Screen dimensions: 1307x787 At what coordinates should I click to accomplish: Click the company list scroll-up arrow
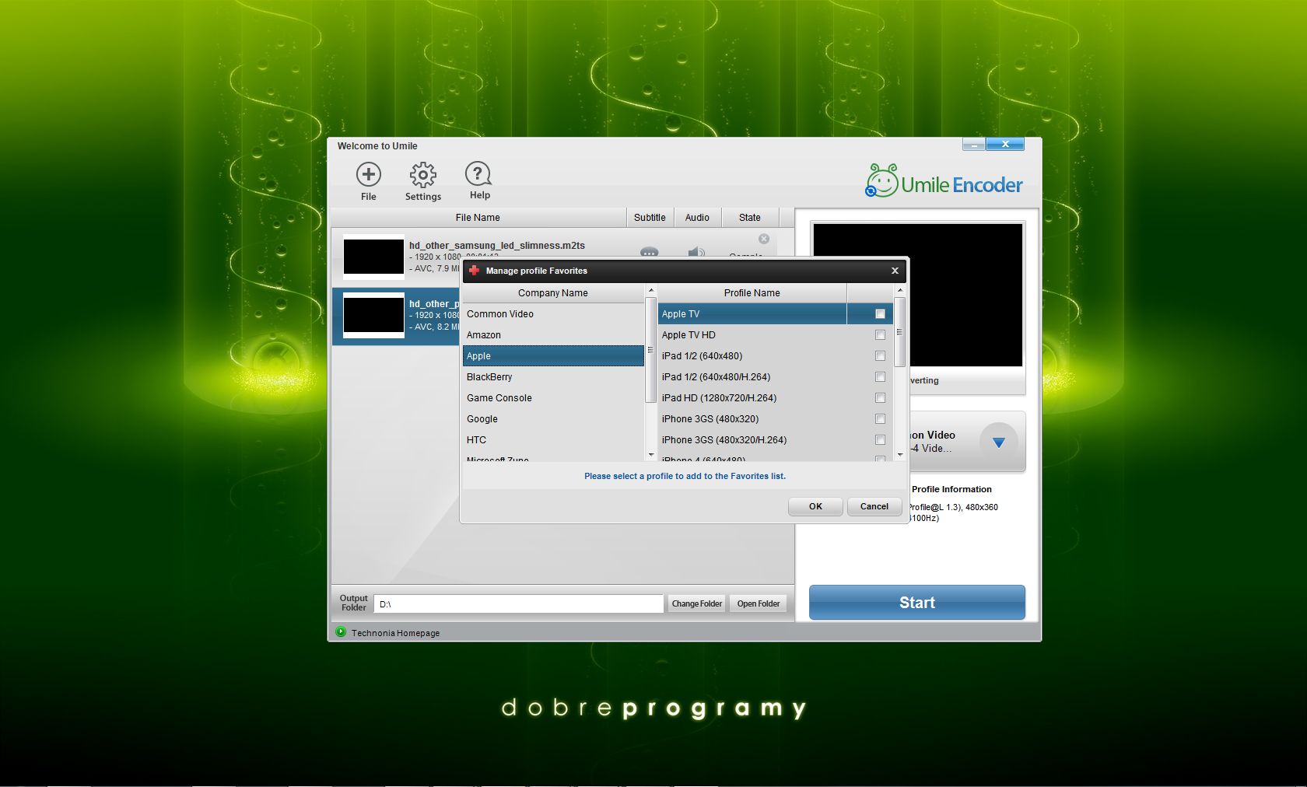pos(650,290)
